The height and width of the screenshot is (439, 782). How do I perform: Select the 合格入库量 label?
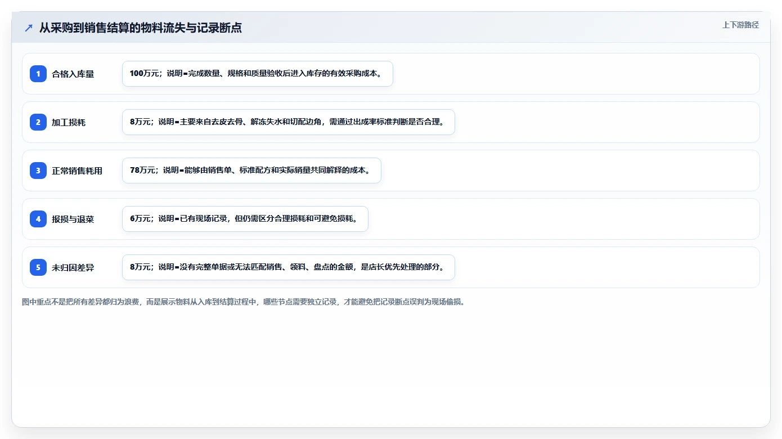(x=73, y=74)
